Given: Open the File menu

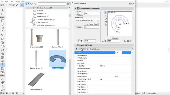Looking at the screenshot, I should click(x=2, y=1).
